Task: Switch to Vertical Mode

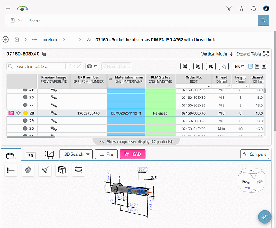Action: pyautogui.click(x=217, y=54)
